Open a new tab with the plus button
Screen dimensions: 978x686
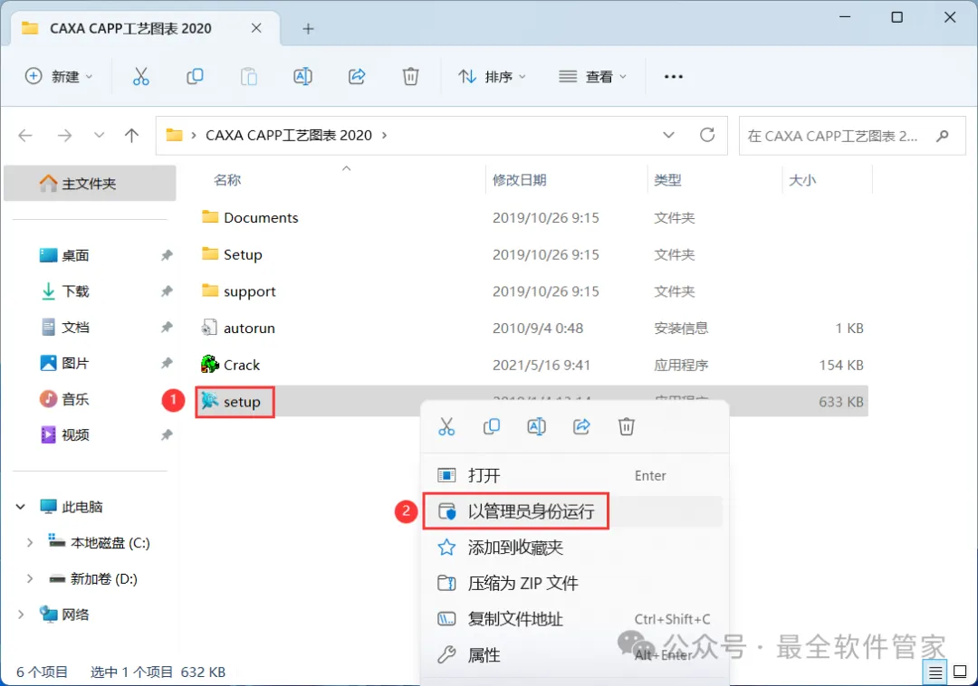coord(308,29)
